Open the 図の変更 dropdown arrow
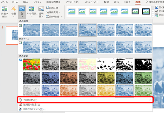The height and width of the screenshot is (113, 164). tap(59, 12)
